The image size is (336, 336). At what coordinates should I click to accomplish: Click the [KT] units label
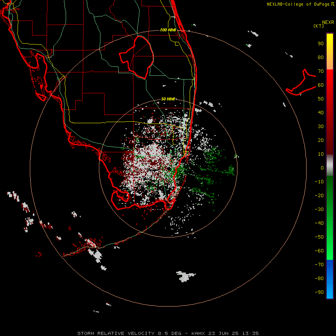(319, 26)
